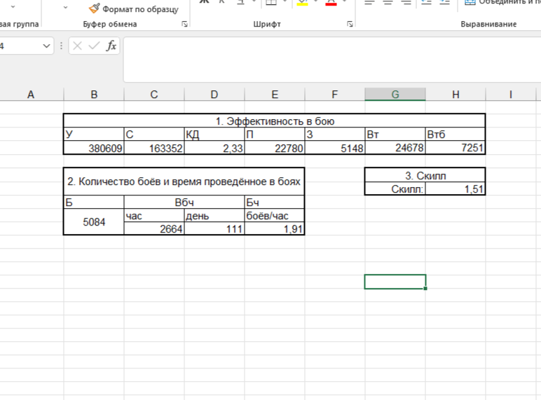Apply red font color swatch
Screen dimensions: 541x400
point(331,3)
